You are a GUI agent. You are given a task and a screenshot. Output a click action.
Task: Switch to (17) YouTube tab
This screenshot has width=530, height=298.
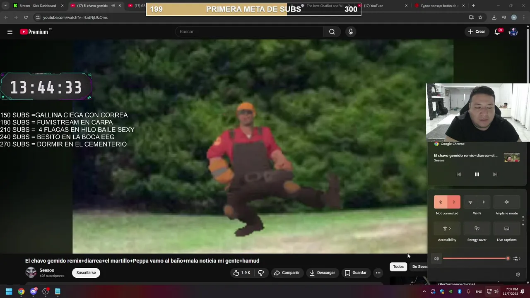pyautogui.click(x=373, y=6)
